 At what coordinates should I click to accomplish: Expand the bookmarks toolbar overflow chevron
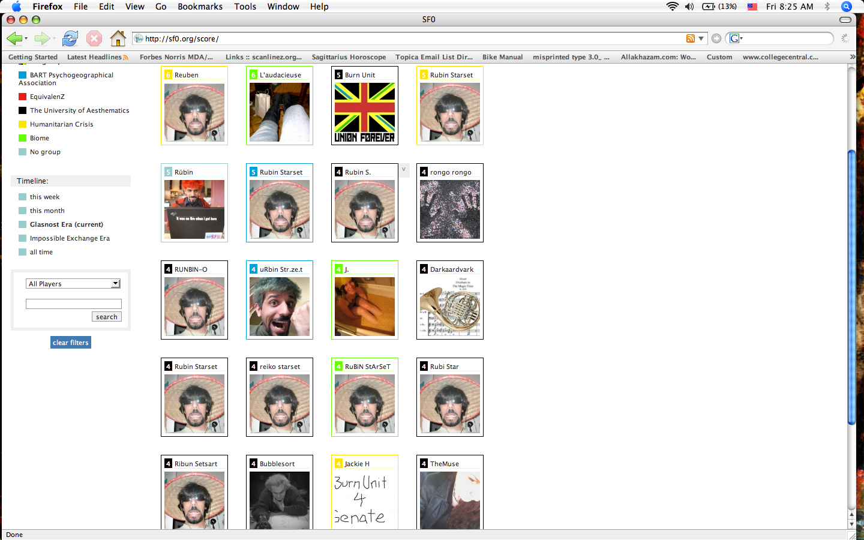pyautogui.click(x=853, y=57)
